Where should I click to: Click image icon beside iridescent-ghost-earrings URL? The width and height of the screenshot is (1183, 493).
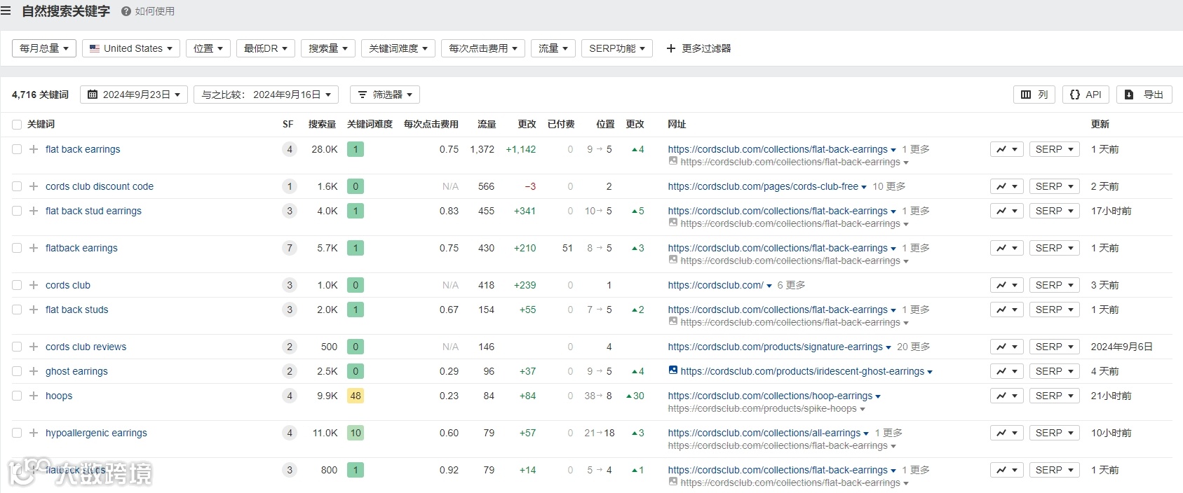click(673, 370)
